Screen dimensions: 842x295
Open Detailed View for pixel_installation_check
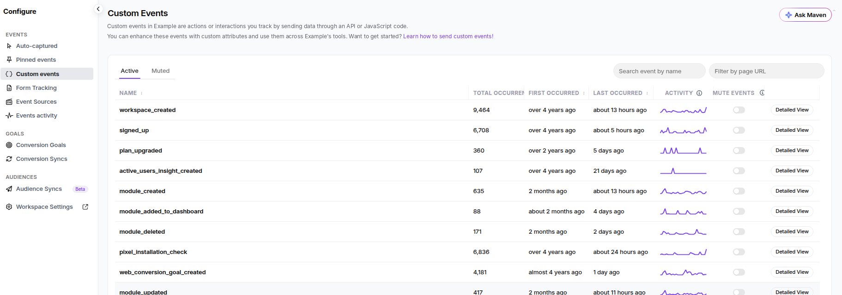coord(792,252)
